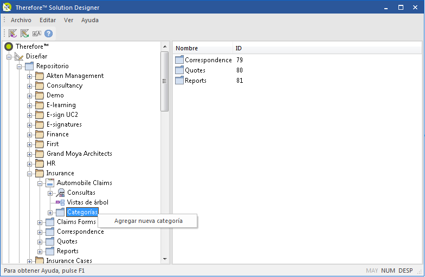
Task: Open the Ayuda menu
Action: 90,20
